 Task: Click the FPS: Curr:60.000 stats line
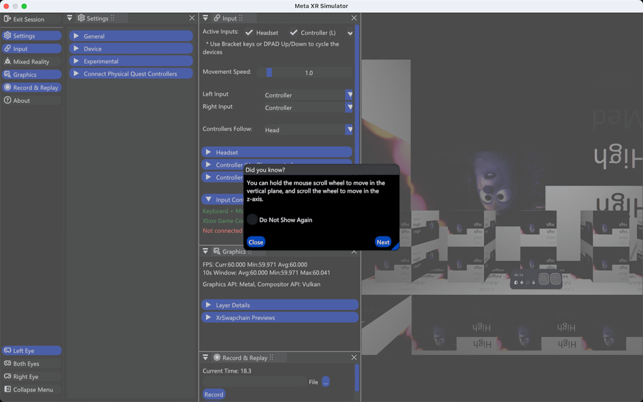(255, 264)
